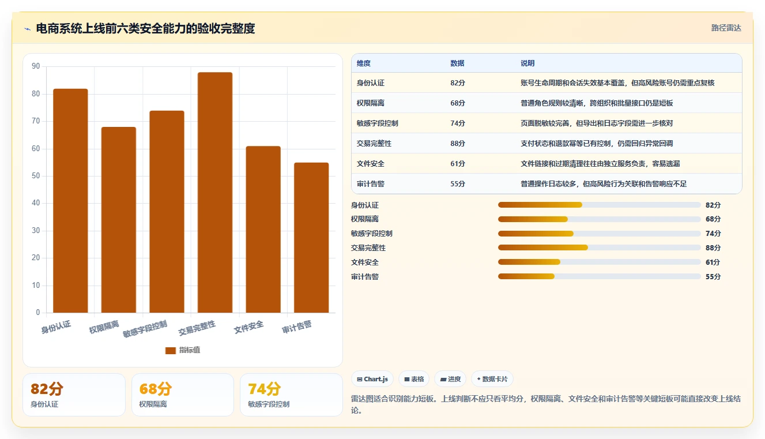The width and height of the screenshot is (765, 439).
Task: Open the 68分 权限隔离 data card
Action: pos(183,395)
